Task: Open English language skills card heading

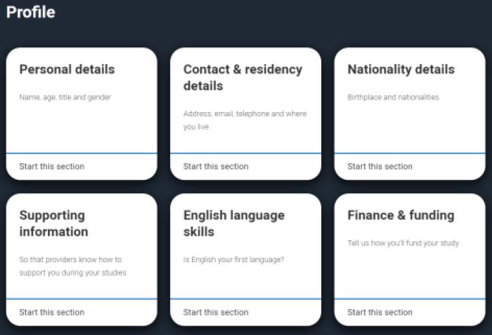Action: point(234,223)
